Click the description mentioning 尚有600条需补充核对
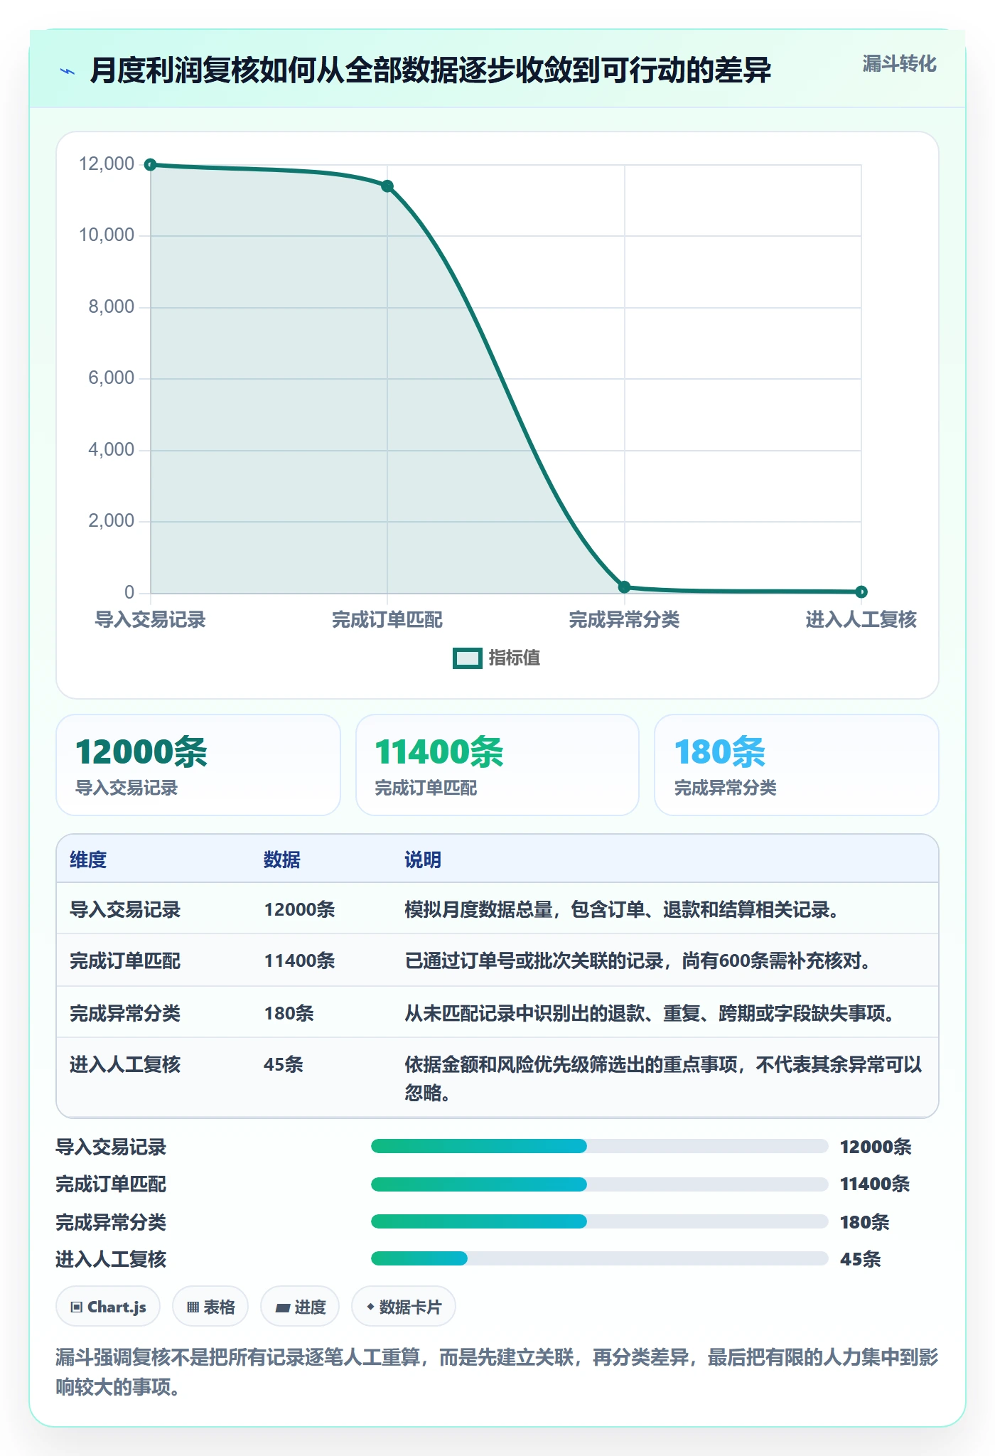Screen dimensions: 995x1456 638,960
